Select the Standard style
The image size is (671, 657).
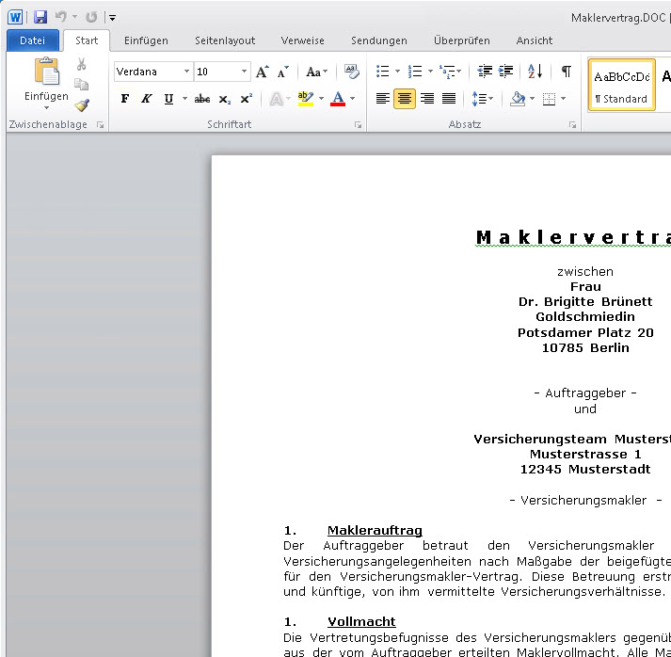(621, 85)
